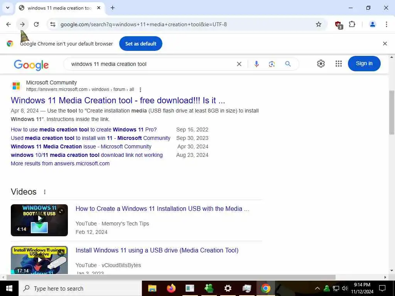Click the scroll right arrow
This screenshot has width=395, height=296.
(x=385, y=277)
